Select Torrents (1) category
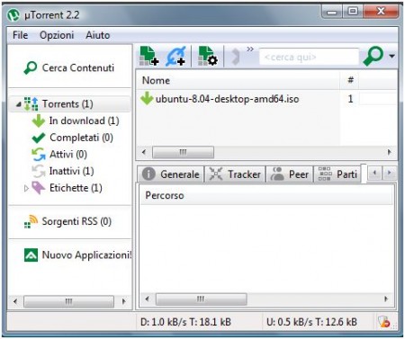 coord(67,103)
